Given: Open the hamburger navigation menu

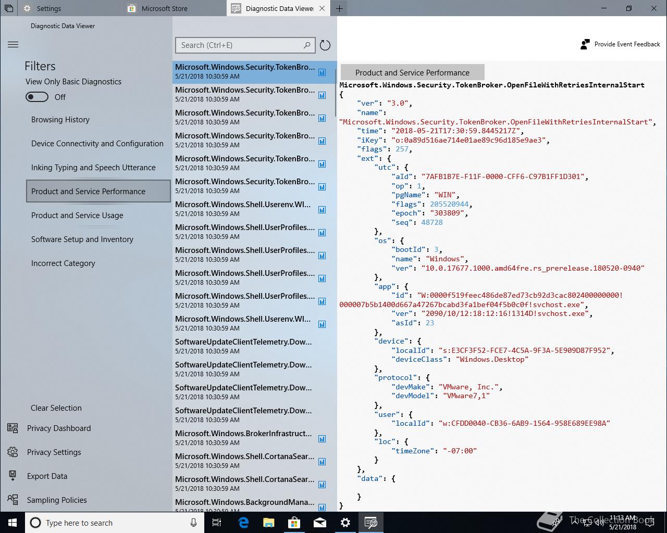Looking at the screenshot, I should pos(13,45).
